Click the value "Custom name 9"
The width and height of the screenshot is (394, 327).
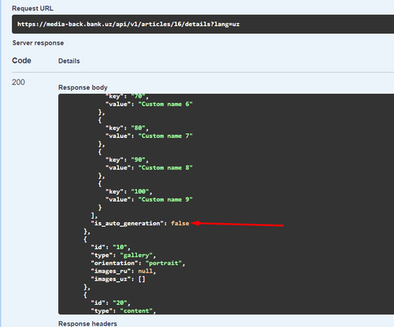[165, 199]
